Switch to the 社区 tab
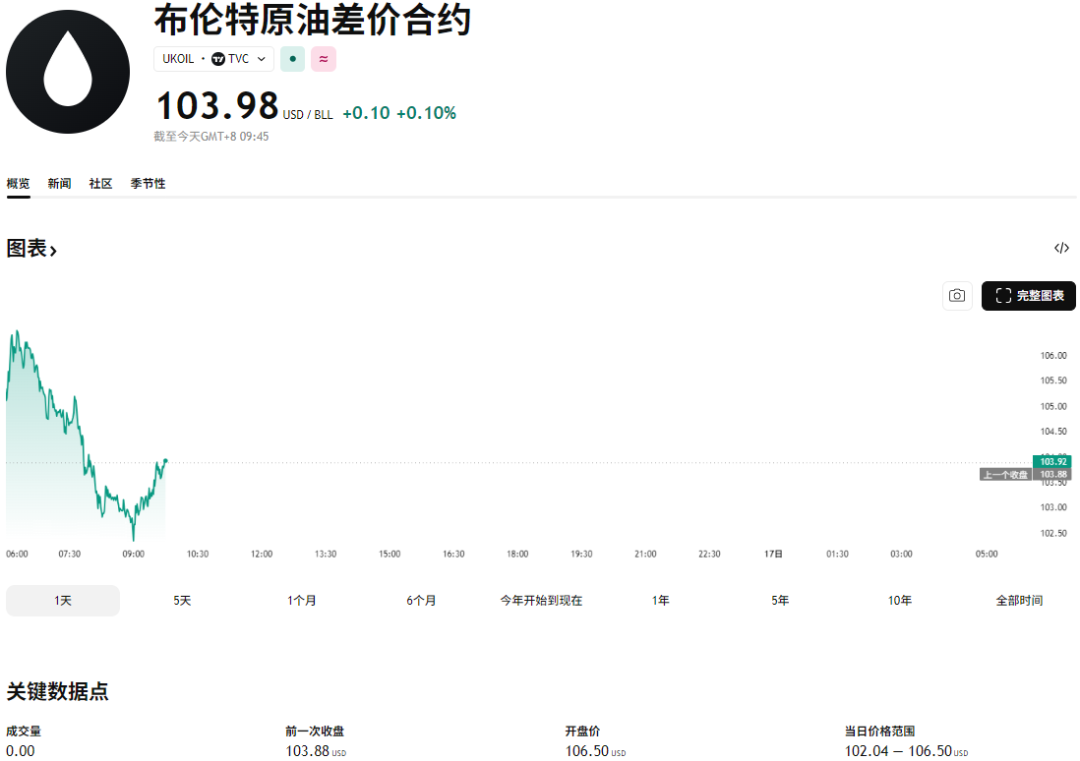1080x761 pixels. pos(100,184)
